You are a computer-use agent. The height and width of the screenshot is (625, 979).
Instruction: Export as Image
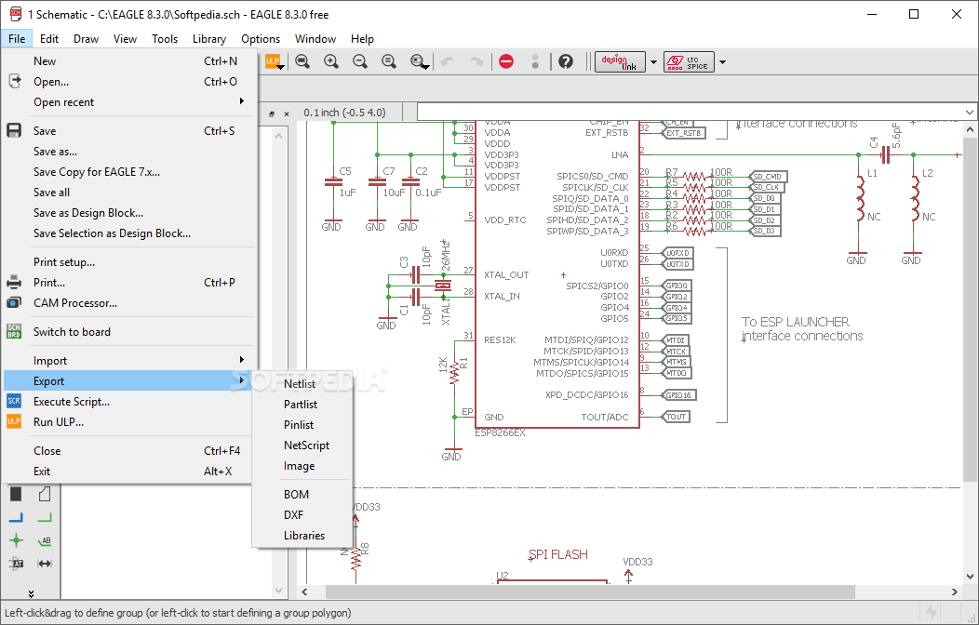coord(302,467)
